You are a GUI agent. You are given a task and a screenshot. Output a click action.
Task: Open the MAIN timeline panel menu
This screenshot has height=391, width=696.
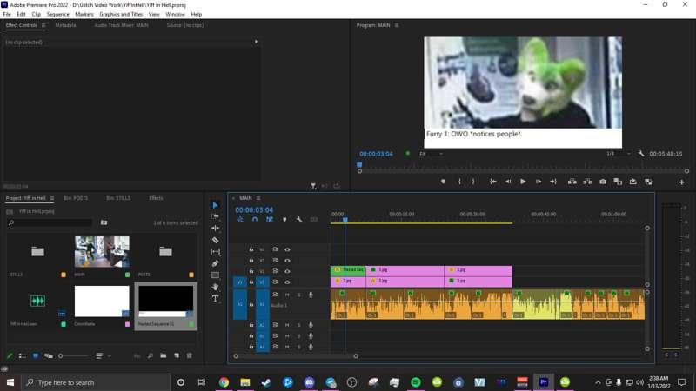coord(258,198)
